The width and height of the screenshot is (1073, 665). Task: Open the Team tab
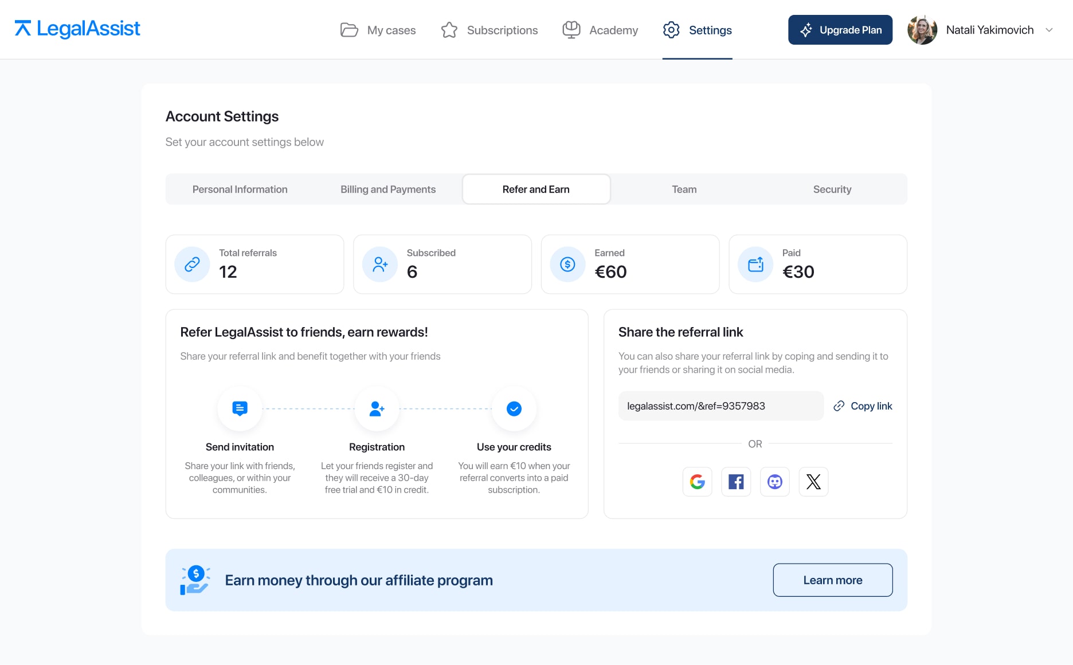pyautogui.click(x=684, y=189)
